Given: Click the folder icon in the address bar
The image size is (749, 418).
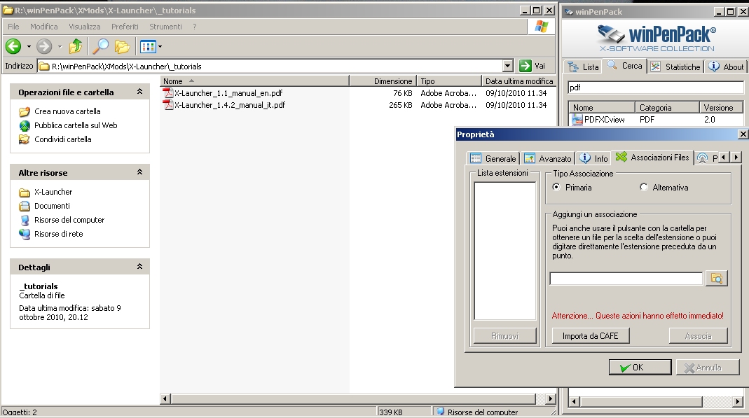Looking at the screenshot, I should pos(44,67).
